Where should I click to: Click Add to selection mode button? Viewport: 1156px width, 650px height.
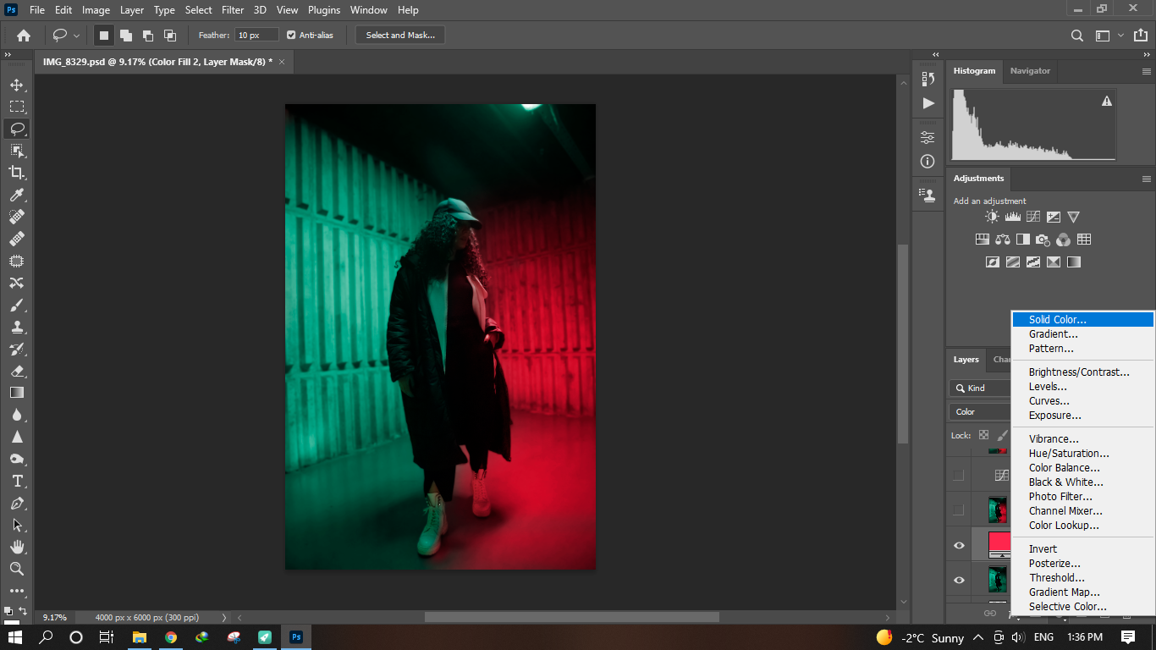click(x=126, y=36)
